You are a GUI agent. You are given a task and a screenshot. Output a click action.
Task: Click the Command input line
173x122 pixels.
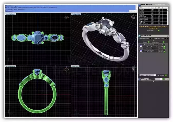coord(67,11)
